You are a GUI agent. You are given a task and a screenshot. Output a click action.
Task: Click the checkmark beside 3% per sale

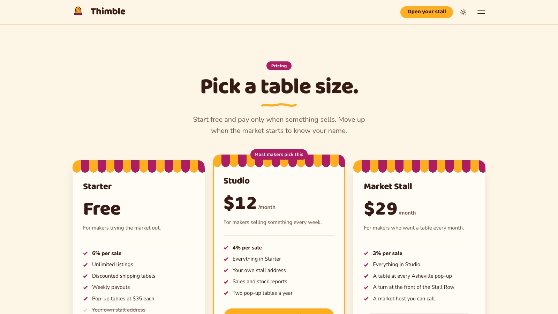click(366, 253)
